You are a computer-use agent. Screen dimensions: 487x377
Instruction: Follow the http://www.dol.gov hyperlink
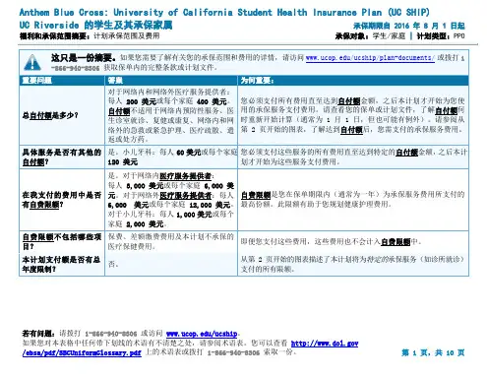tap(325, 344)
